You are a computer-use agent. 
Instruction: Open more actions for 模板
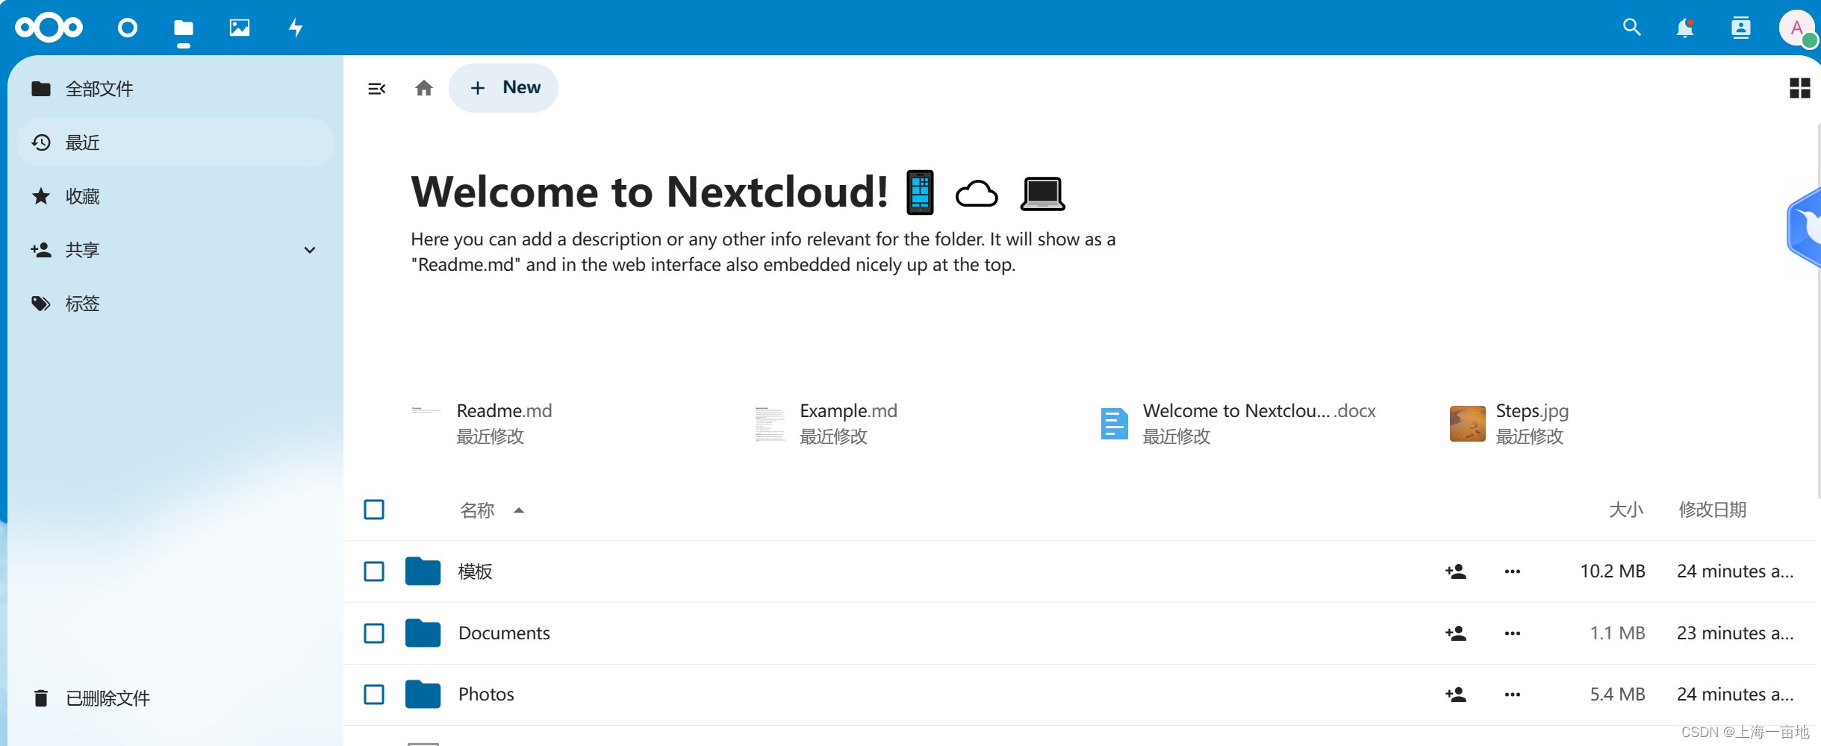pos(1513,571)
